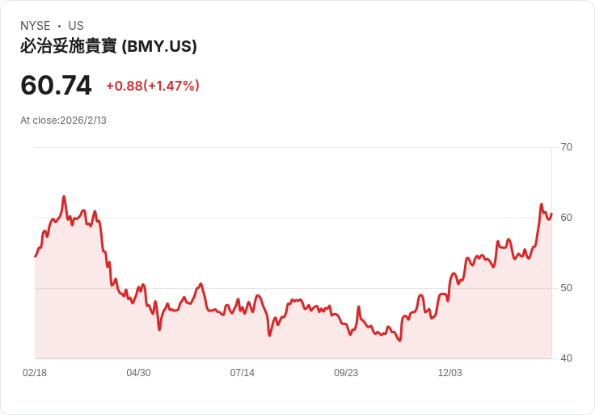The image size is (595, 415).
Task: Click the 40 value on price axis
Action: [x=566, y=358]
